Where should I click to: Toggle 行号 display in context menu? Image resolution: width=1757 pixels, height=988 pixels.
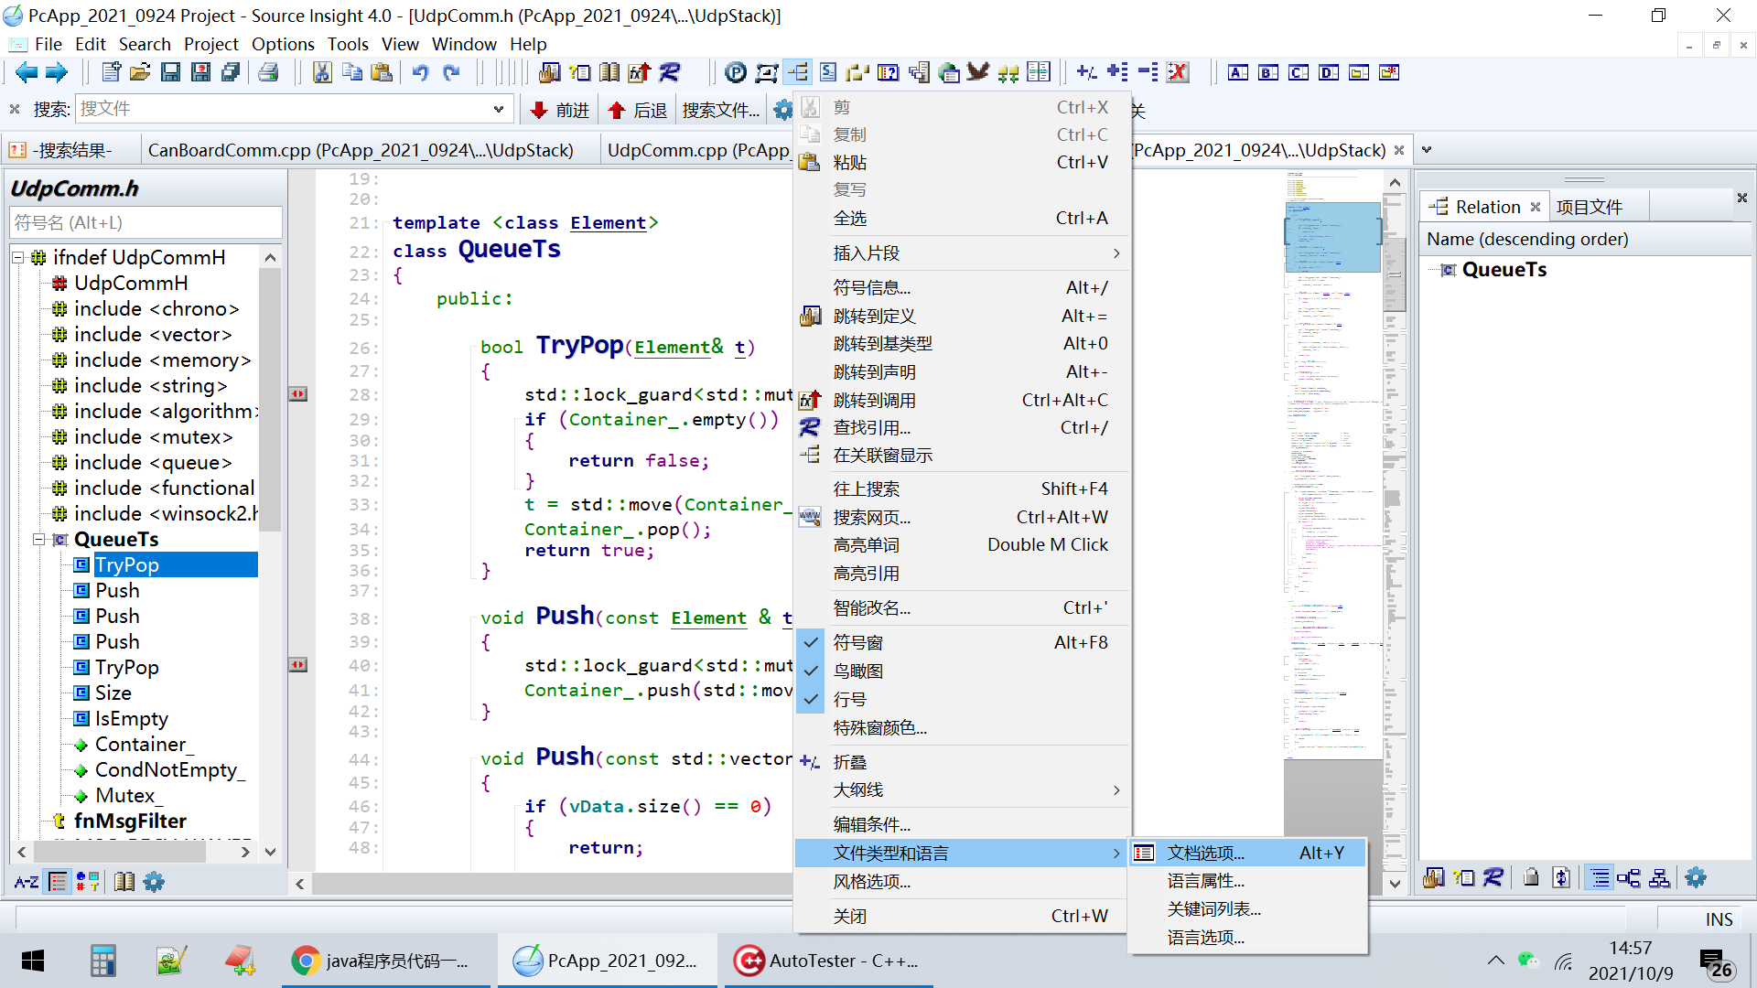pos(850,699)
